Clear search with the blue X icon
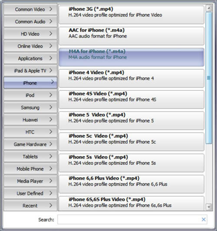Viewport: 217px width, 231px height. (x=204, y=219)
